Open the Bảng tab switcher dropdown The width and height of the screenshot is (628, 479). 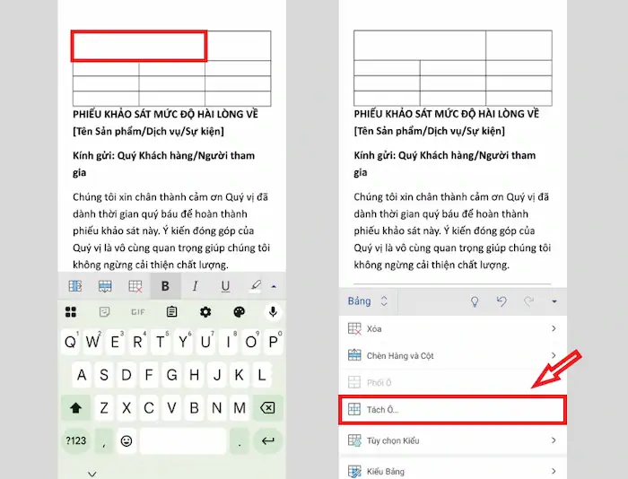[x=368, y=301]
